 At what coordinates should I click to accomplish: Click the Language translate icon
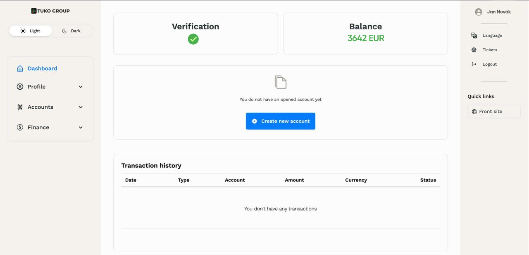[x=474, y=36]
